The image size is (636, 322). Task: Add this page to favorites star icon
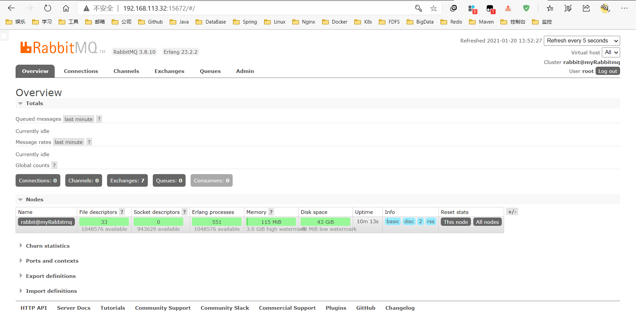pyautogui.click(x=434, y=8)
